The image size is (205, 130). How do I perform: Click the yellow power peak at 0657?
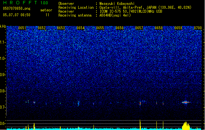(140, 125)
